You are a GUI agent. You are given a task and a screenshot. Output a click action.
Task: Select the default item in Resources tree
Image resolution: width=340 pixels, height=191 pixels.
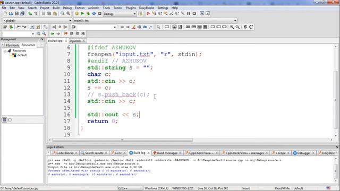22,55
